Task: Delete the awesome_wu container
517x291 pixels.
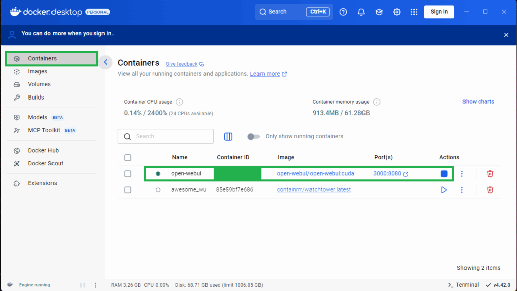Action: pos(490,190)
